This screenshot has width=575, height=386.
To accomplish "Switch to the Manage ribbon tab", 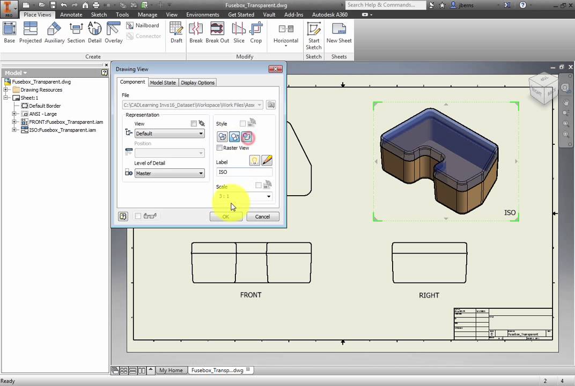I will click(148, 14).
